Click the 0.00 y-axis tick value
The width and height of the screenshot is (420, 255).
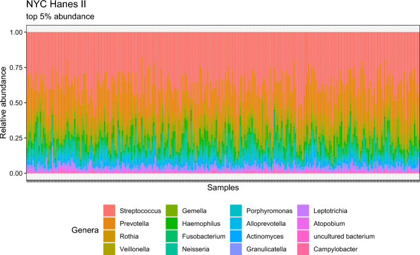(x=16, y=173)
